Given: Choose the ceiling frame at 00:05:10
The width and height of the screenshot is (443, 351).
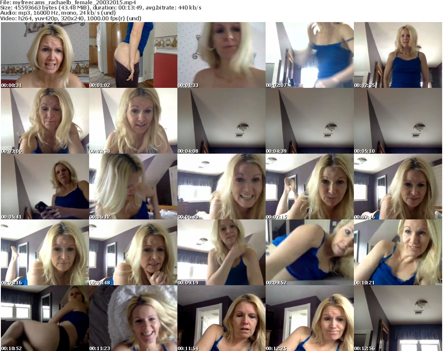Looking at the screenshot, I should (398, 121).
